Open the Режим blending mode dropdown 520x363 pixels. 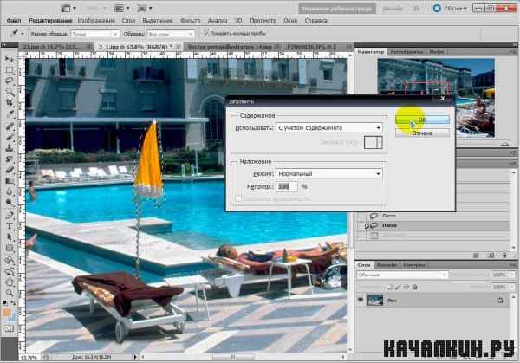click(329, 174)
